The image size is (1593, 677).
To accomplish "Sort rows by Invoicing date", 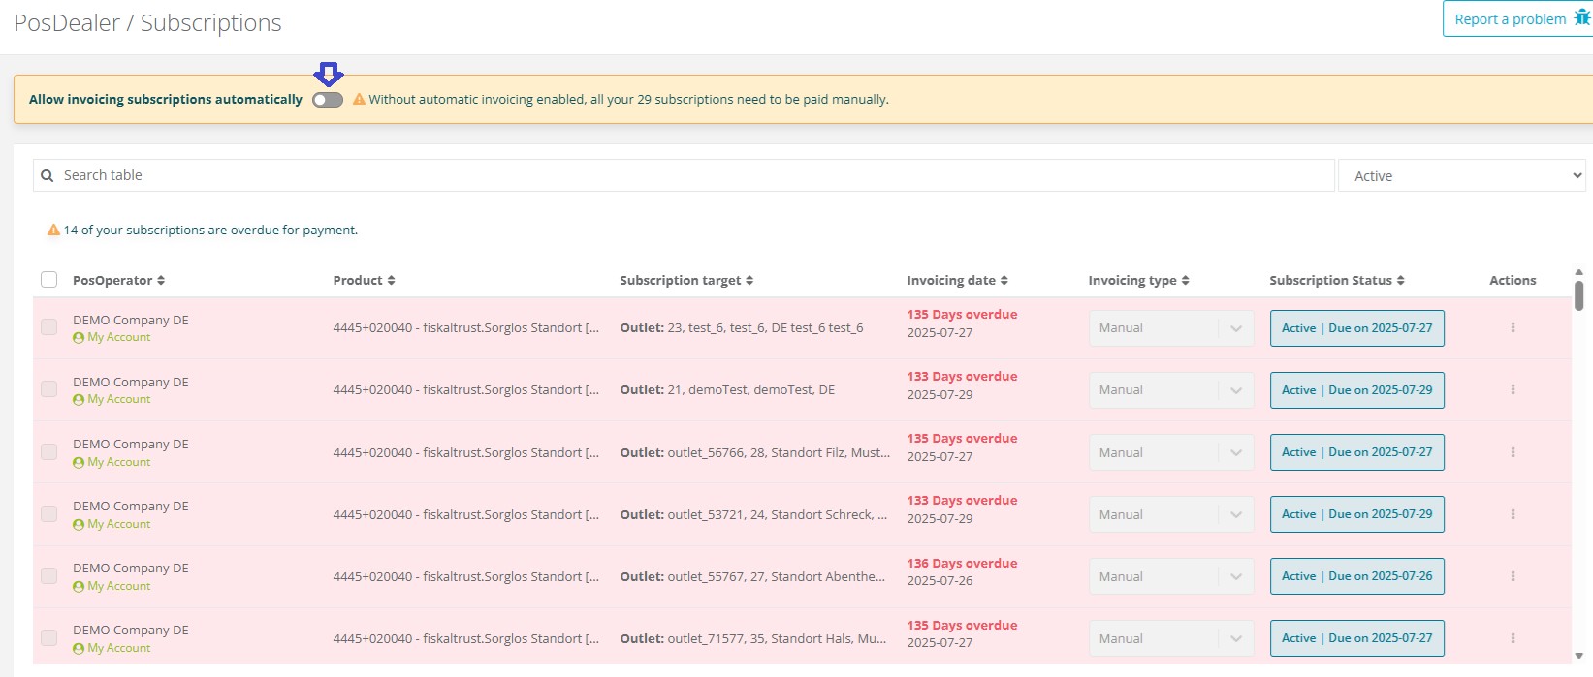I will pos(1004,281).
